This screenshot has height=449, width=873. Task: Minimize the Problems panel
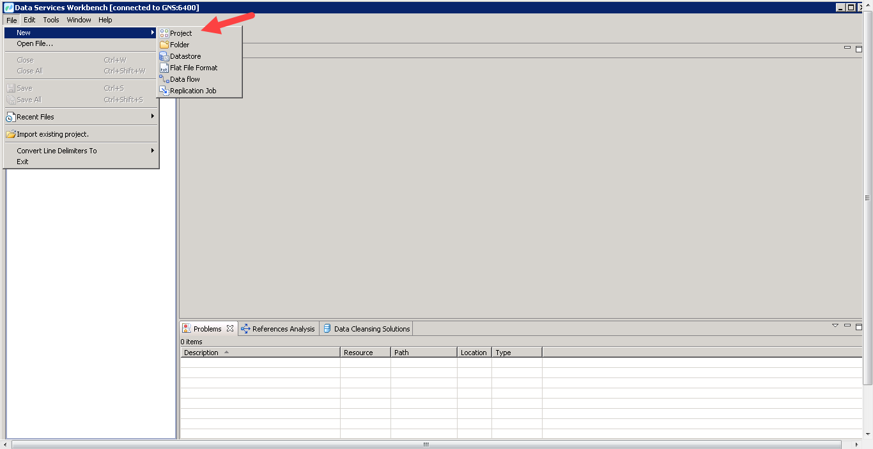pyautogui.click(x=847, y=326)
